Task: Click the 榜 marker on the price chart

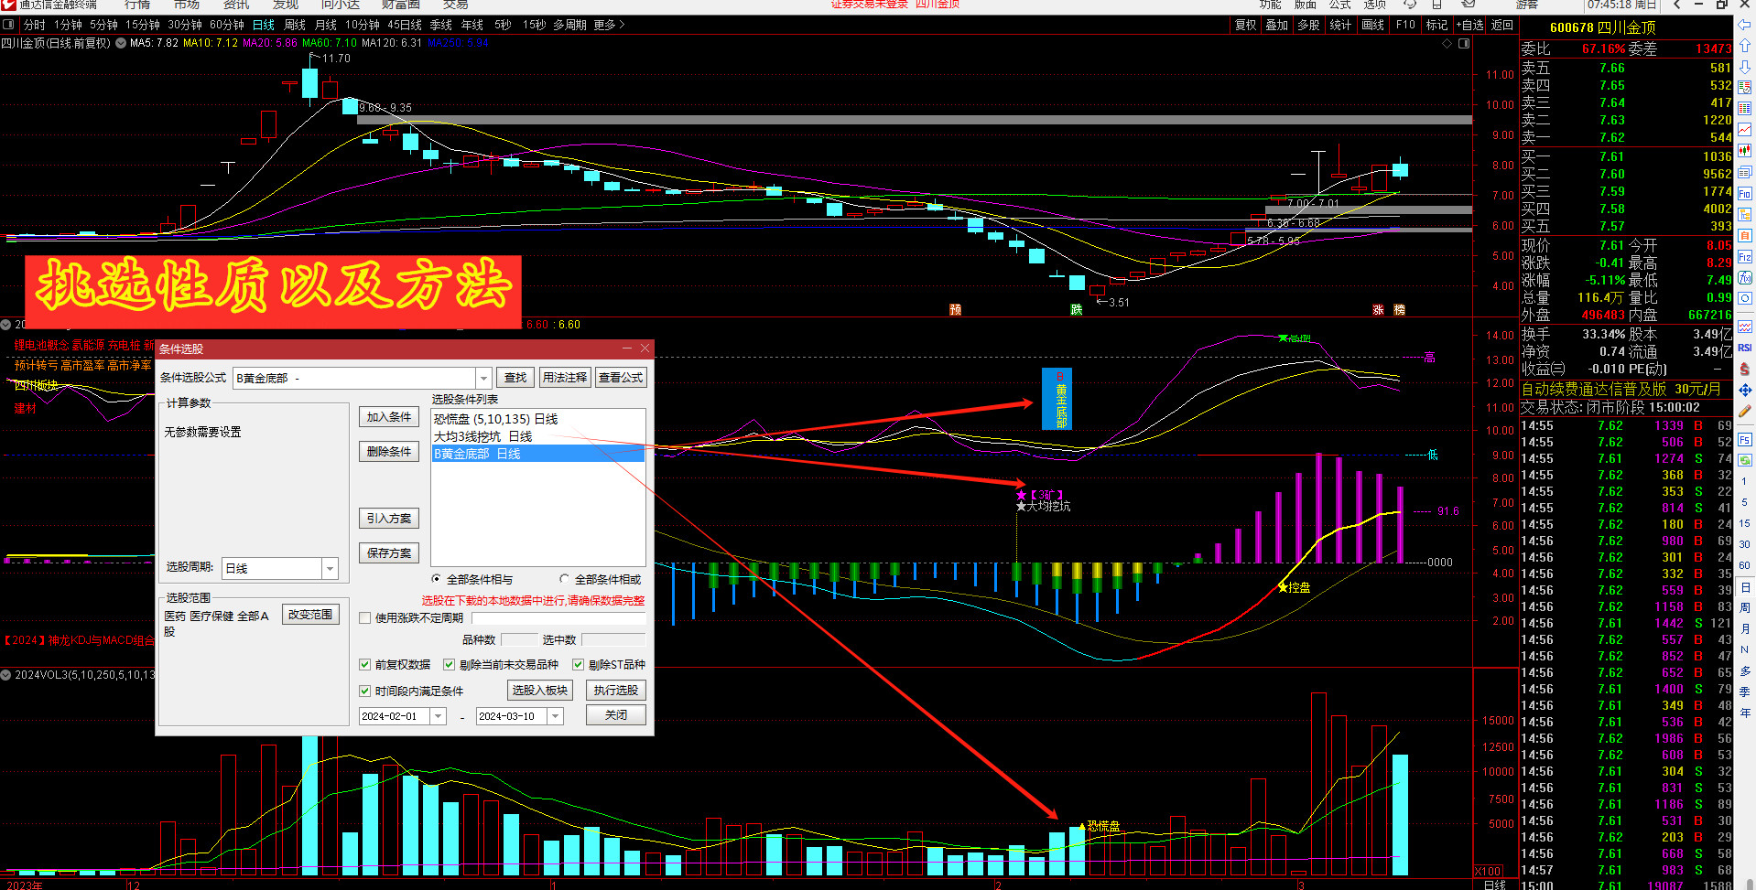Action: [x=1400, y=310]
